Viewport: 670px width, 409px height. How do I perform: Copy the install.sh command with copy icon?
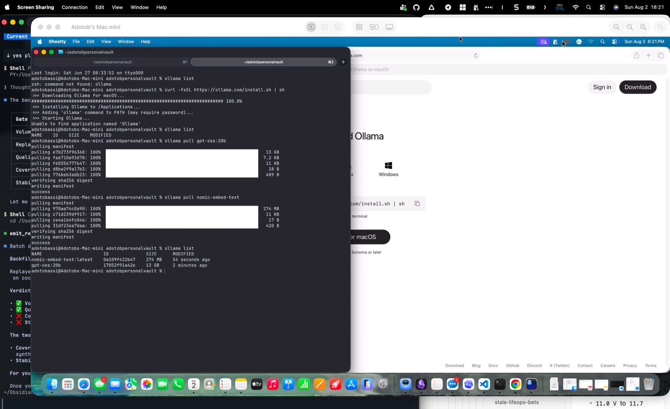point(417,204)
